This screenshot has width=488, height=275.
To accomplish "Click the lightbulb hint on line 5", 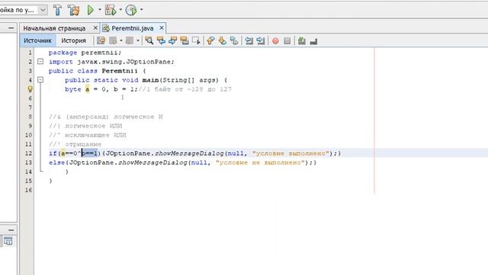I will point(30,89).
